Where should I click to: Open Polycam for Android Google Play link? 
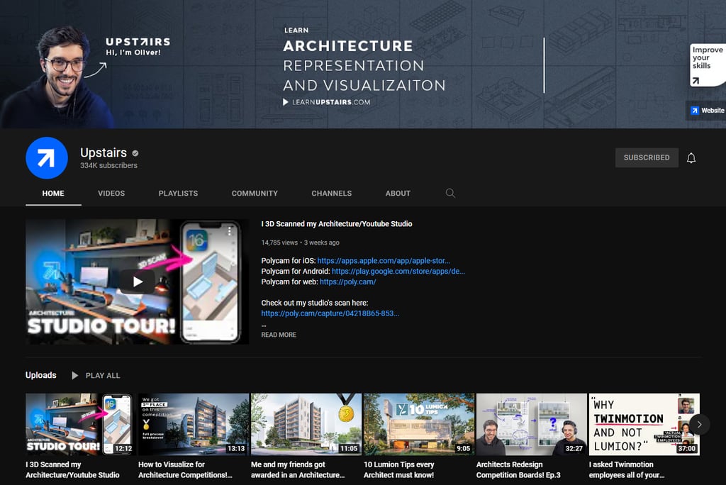pos(398,272)
